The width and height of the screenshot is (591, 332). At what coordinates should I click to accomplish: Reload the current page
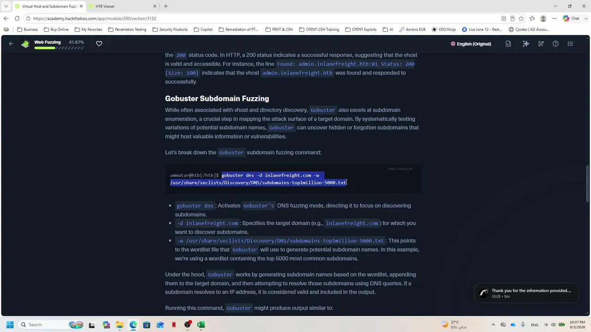tap(17, 18)
